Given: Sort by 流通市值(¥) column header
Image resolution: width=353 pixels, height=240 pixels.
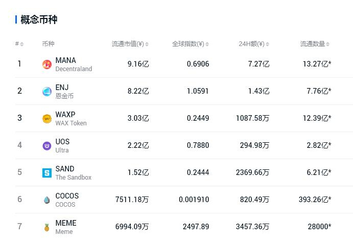Looking at the screenshot, I should [x=130, y=44].
